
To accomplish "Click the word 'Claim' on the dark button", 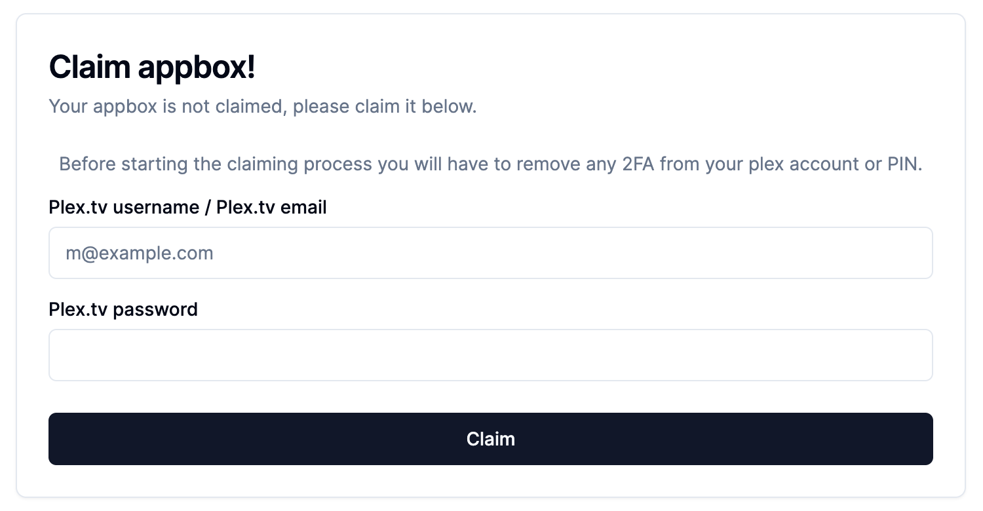I will point(491,439).
